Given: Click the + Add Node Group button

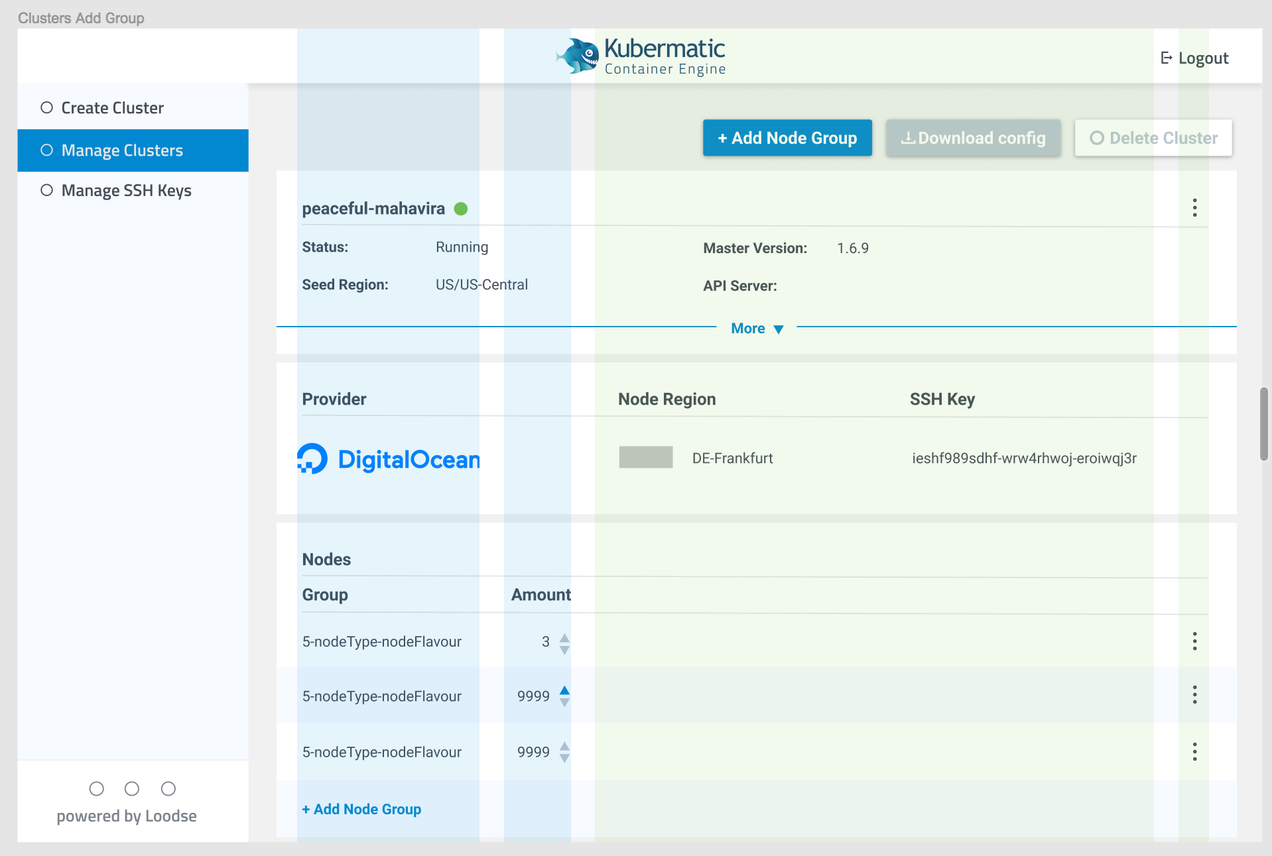Looking at the screenshot, I should (787, 138).
